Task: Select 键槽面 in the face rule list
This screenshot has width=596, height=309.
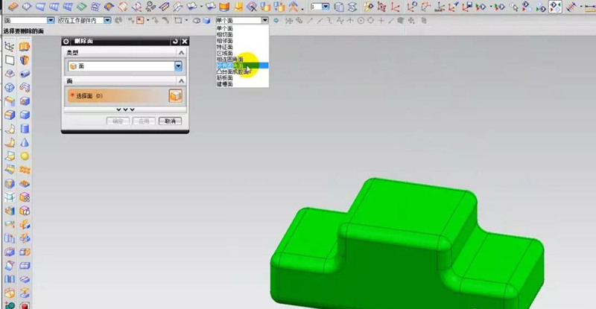Action: click(x=224, y=85)
